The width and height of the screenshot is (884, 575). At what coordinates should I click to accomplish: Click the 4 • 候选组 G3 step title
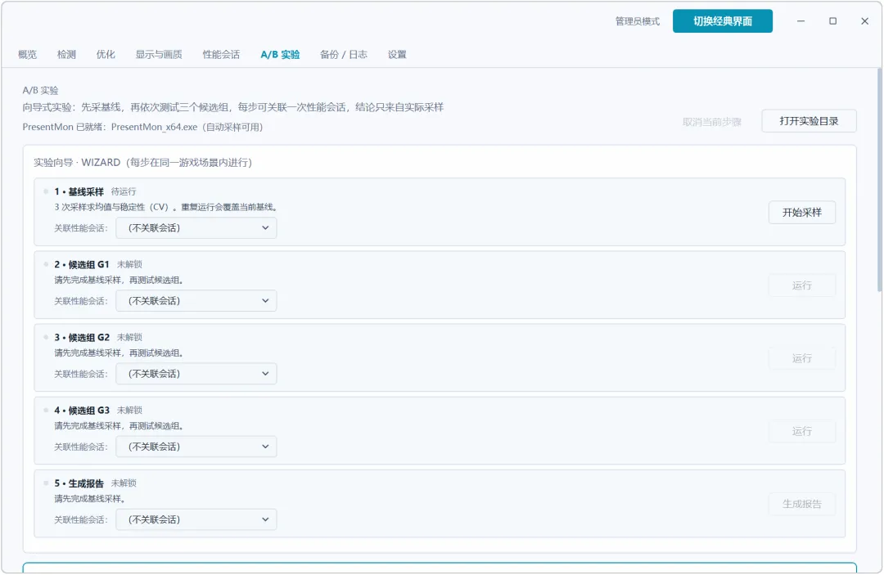pos(82,411)
